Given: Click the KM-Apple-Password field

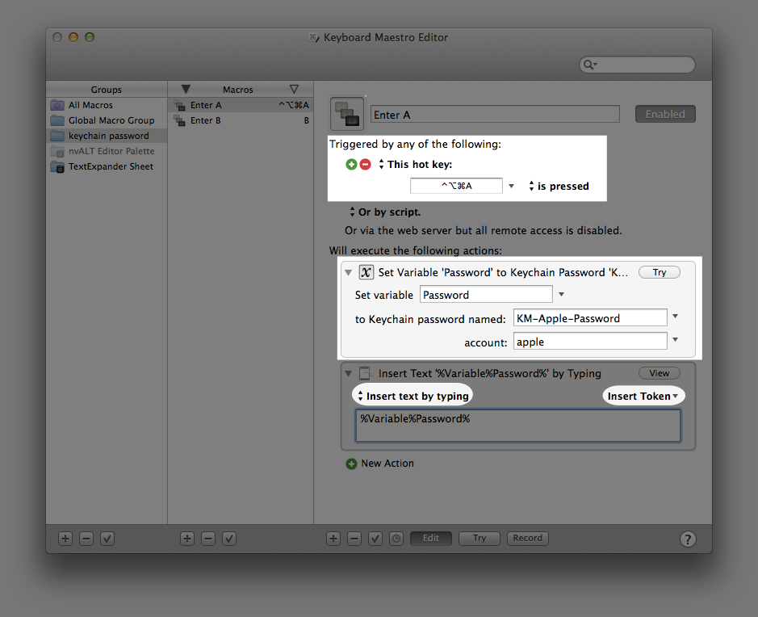Looking at the screenshot, I should (590, 317).
